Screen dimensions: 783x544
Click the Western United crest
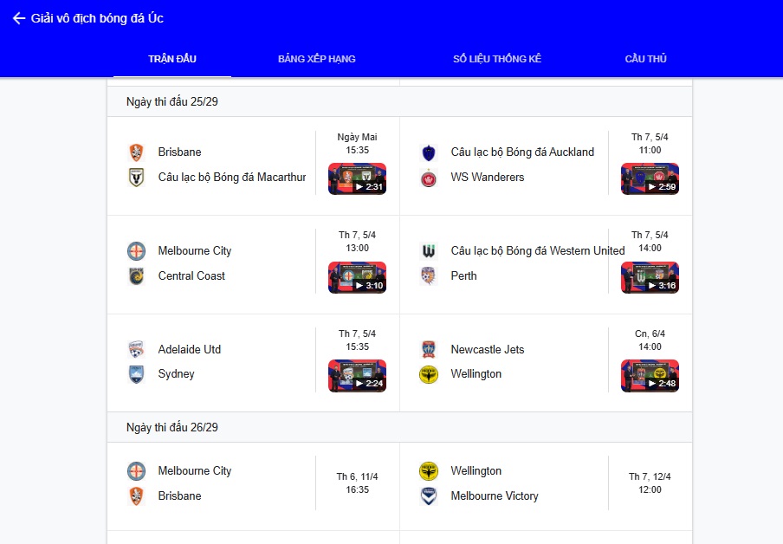click(x=429, y=250)
